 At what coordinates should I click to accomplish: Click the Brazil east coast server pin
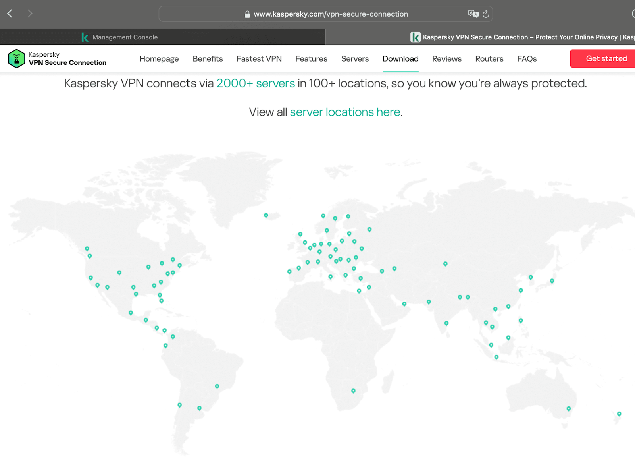[x=217, y=386]
